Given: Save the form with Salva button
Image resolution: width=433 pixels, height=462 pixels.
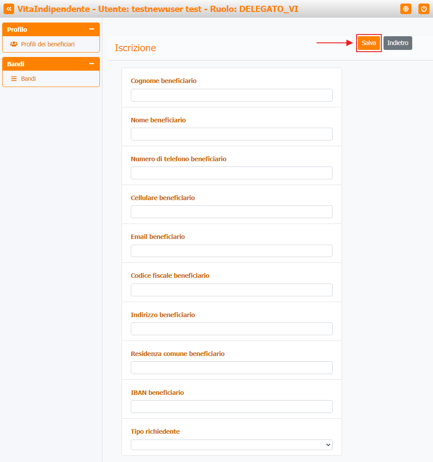Looking at the screenshot, I should (369, 43).
